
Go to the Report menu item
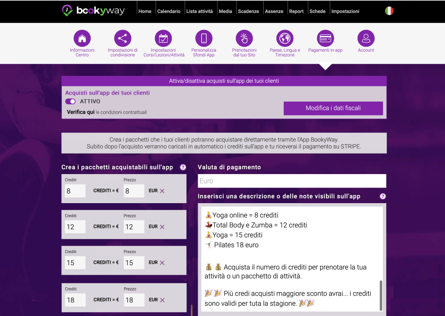296,11
